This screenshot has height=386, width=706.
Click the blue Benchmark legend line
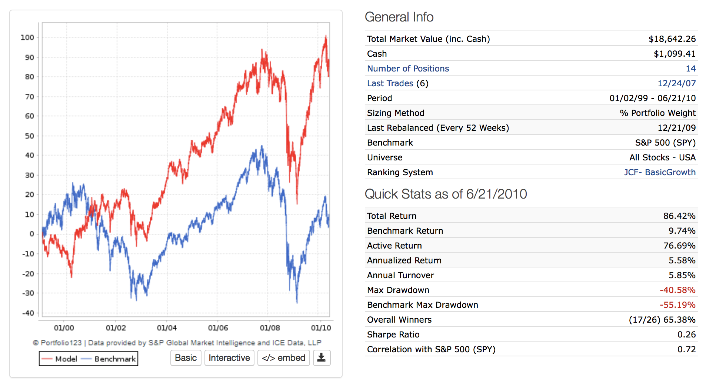pyautogui.click(x=86, y=359)
